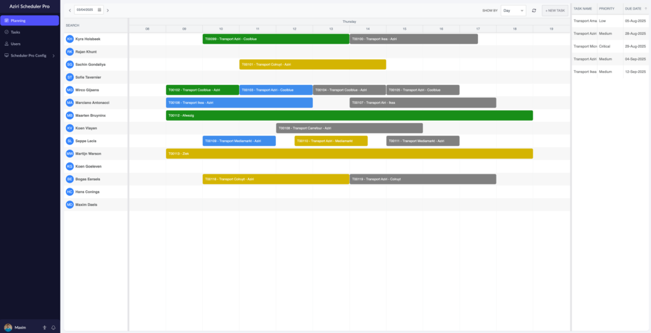Open Scheduler Pro Config menu
Screen dimensions: 651x333
tap(29, 56)
